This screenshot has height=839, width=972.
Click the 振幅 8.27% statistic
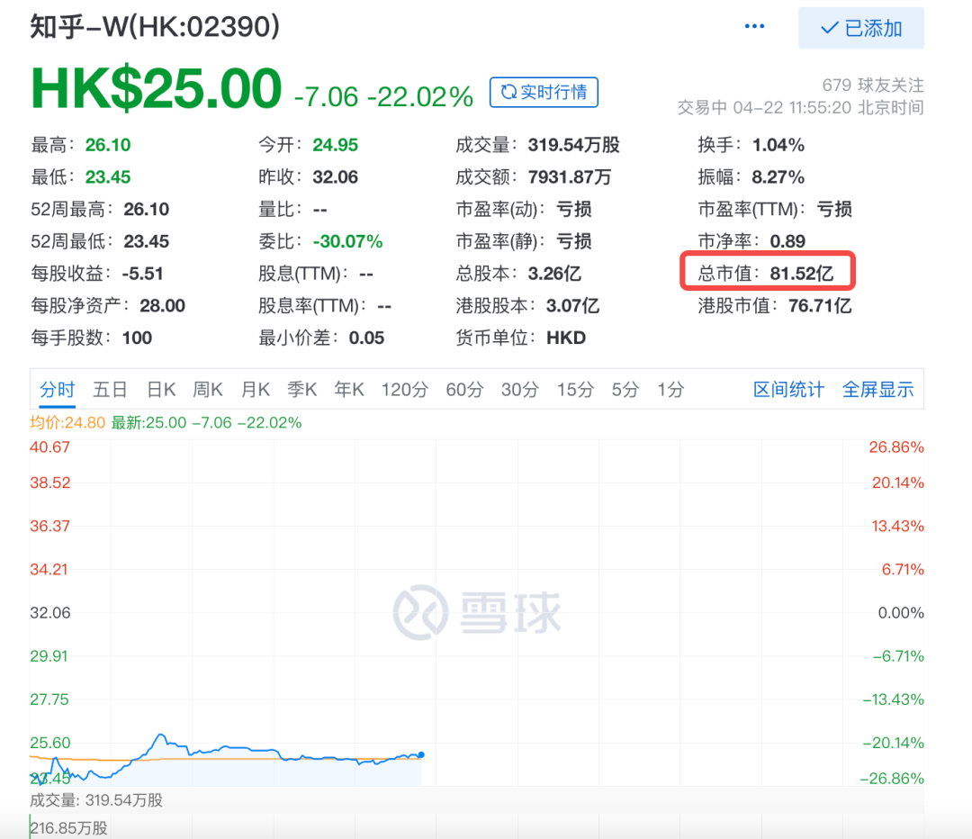pos(751,176)
